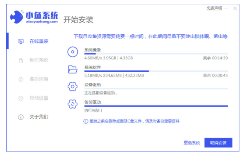The height and width of the screenshot is (157, 250).
Task: Click the 其他设置 gear icon in sidebar
Action: (21, 98)
